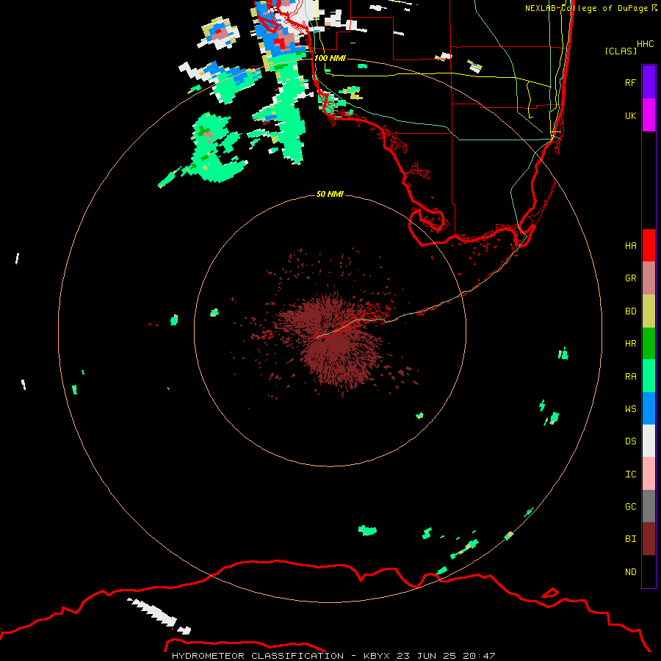The width and height of the screenshot is (661, 661).
Task: Click the HA red legend swatch
Action: [x=649, y=245]
